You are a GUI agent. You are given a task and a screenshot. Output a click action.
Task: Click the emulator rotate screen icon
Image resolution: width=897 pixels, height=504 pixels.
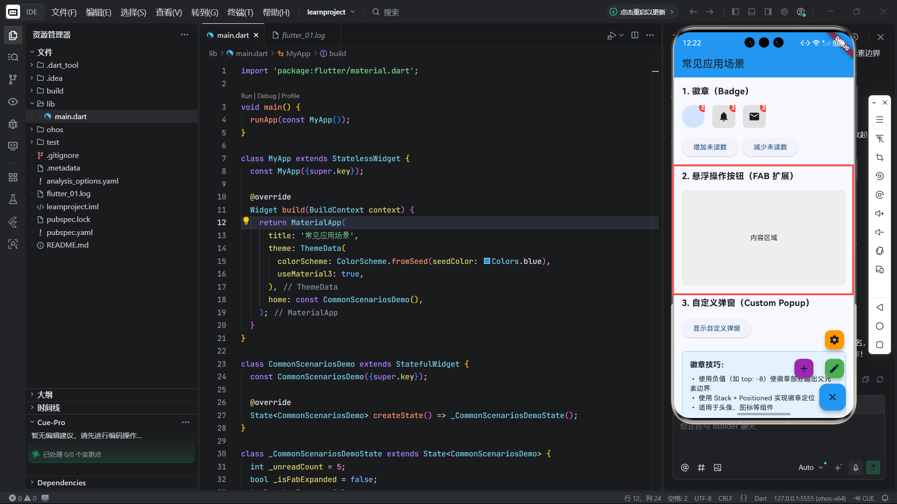click(880, 251)
